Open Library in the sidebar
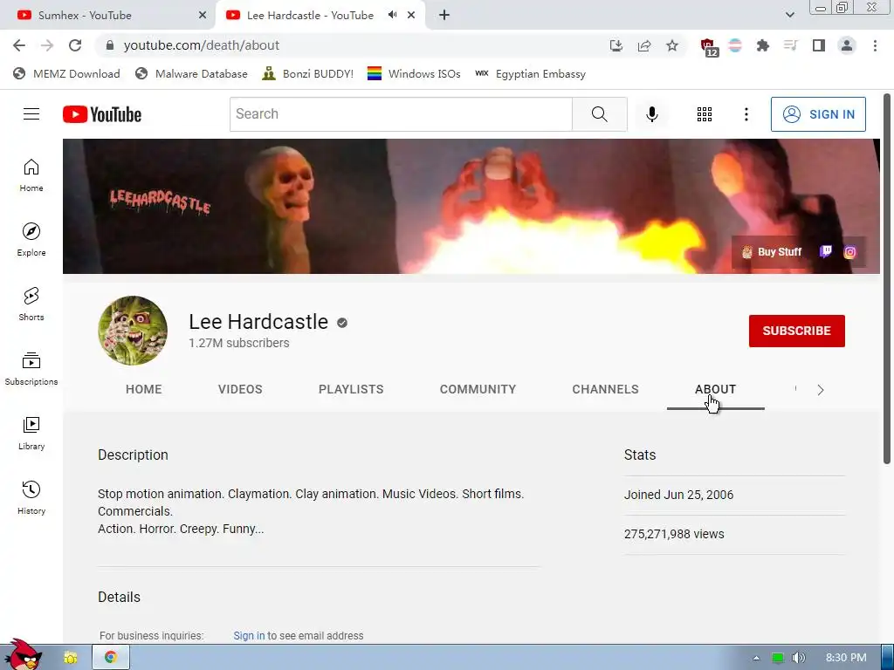This screenshot has height=670, width=894. (31, 434)
